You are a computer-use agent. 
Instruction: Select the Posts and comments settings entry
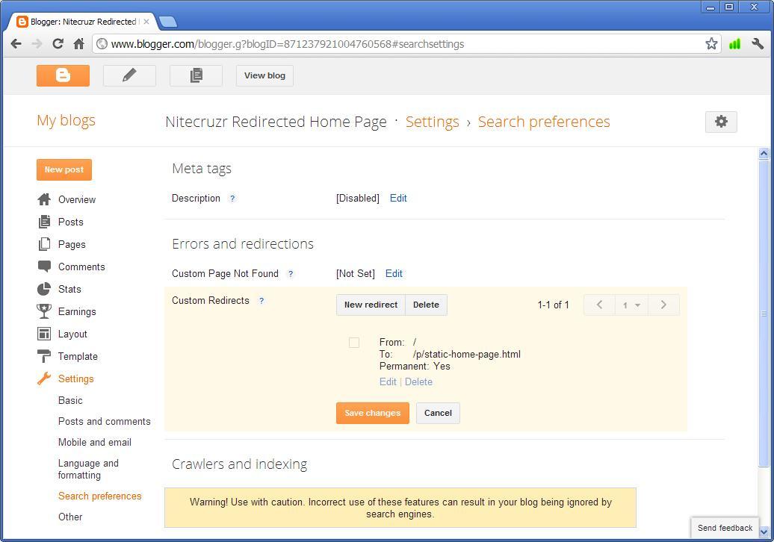coord(104,421)
